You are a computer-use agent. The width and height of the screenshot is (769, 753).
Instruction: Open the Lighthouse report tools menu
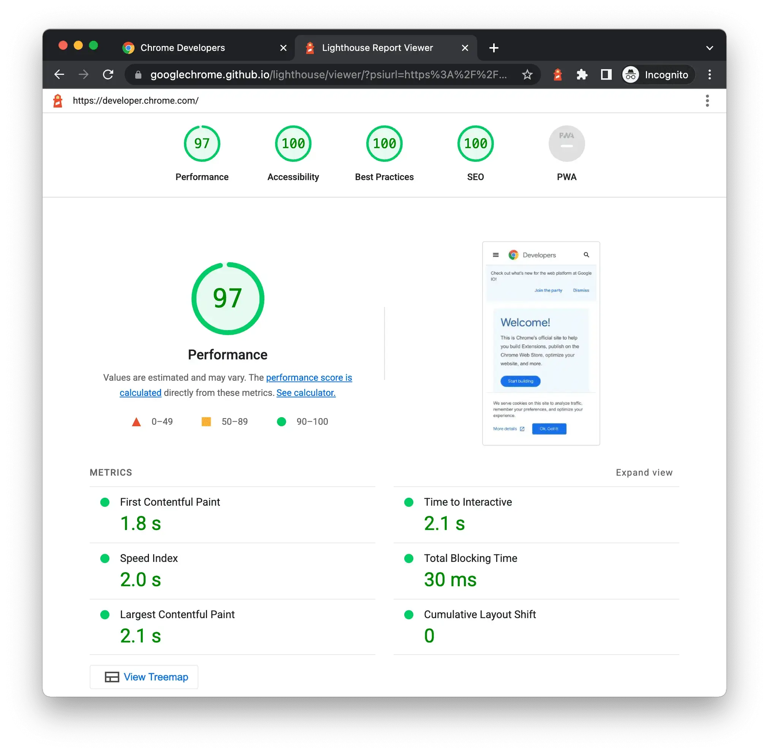tap(707, 100)
